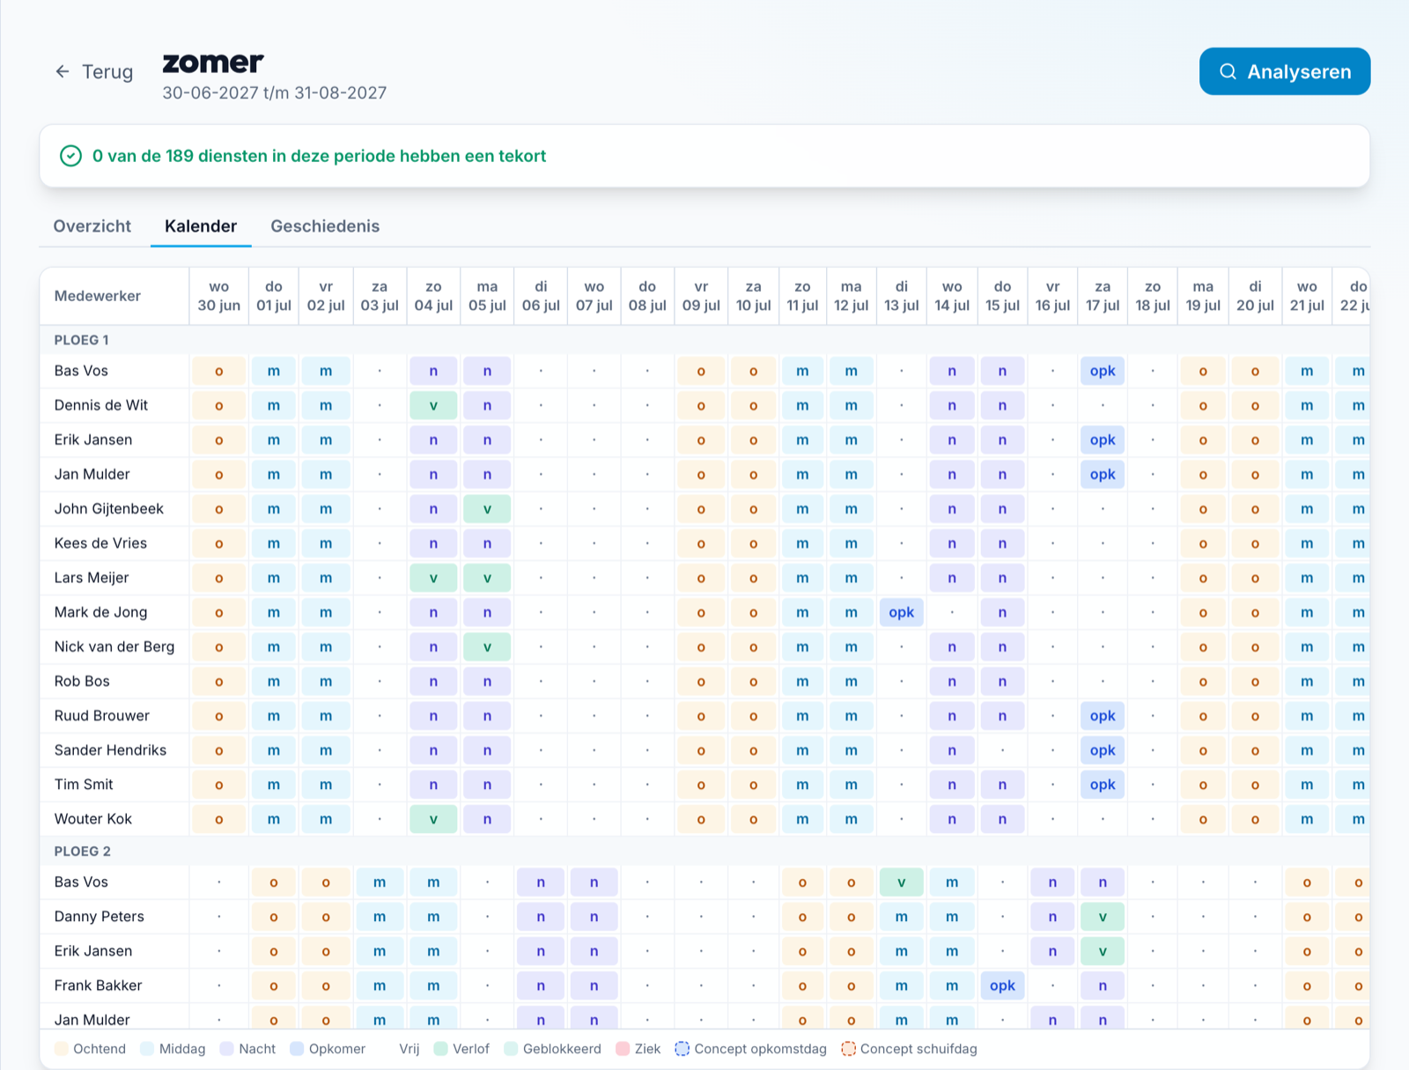The height and width of the screenshot is (1070, 1409).
Task: Click the Ochtend legend color swatch
Action: click(62, 1049)
